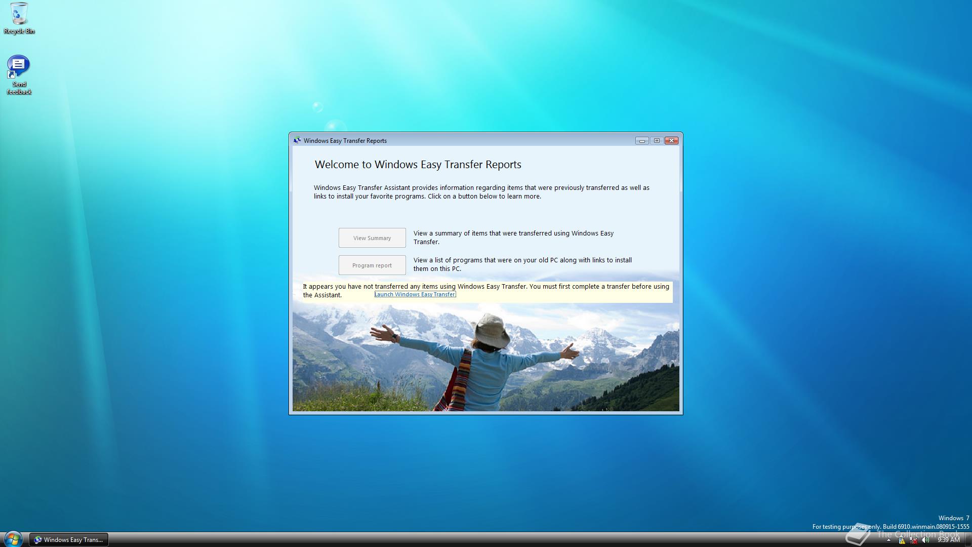Open the Send feedback desktop shortcut

19,75
